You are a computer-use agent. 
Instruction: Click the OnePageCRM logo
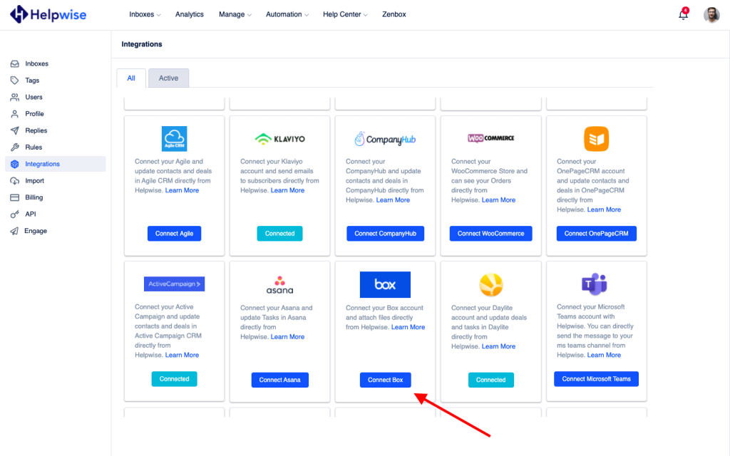click(x=597, y=139)
